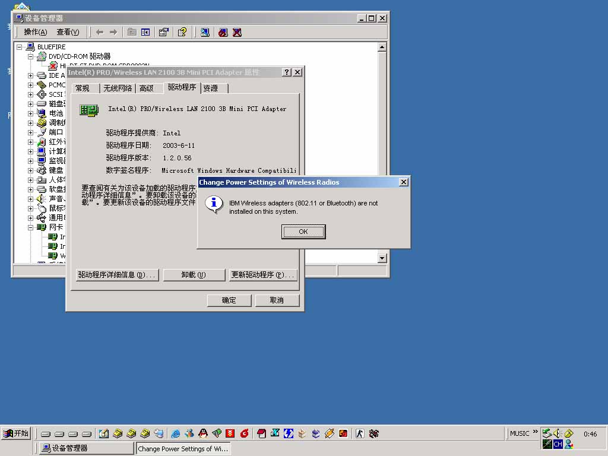The width and height of the screenshot is (608, 456).
Task: Click the driver version text 1.2.0.56
Action: (x=177, y=158)
